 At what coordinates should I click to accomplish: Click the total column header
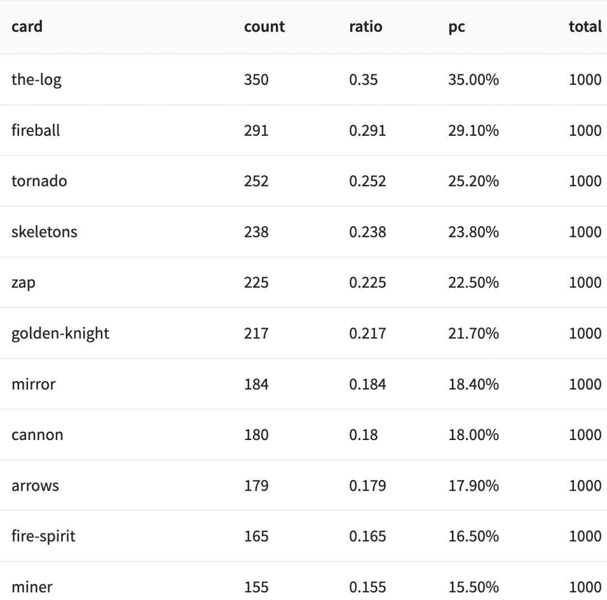[585, 26]
